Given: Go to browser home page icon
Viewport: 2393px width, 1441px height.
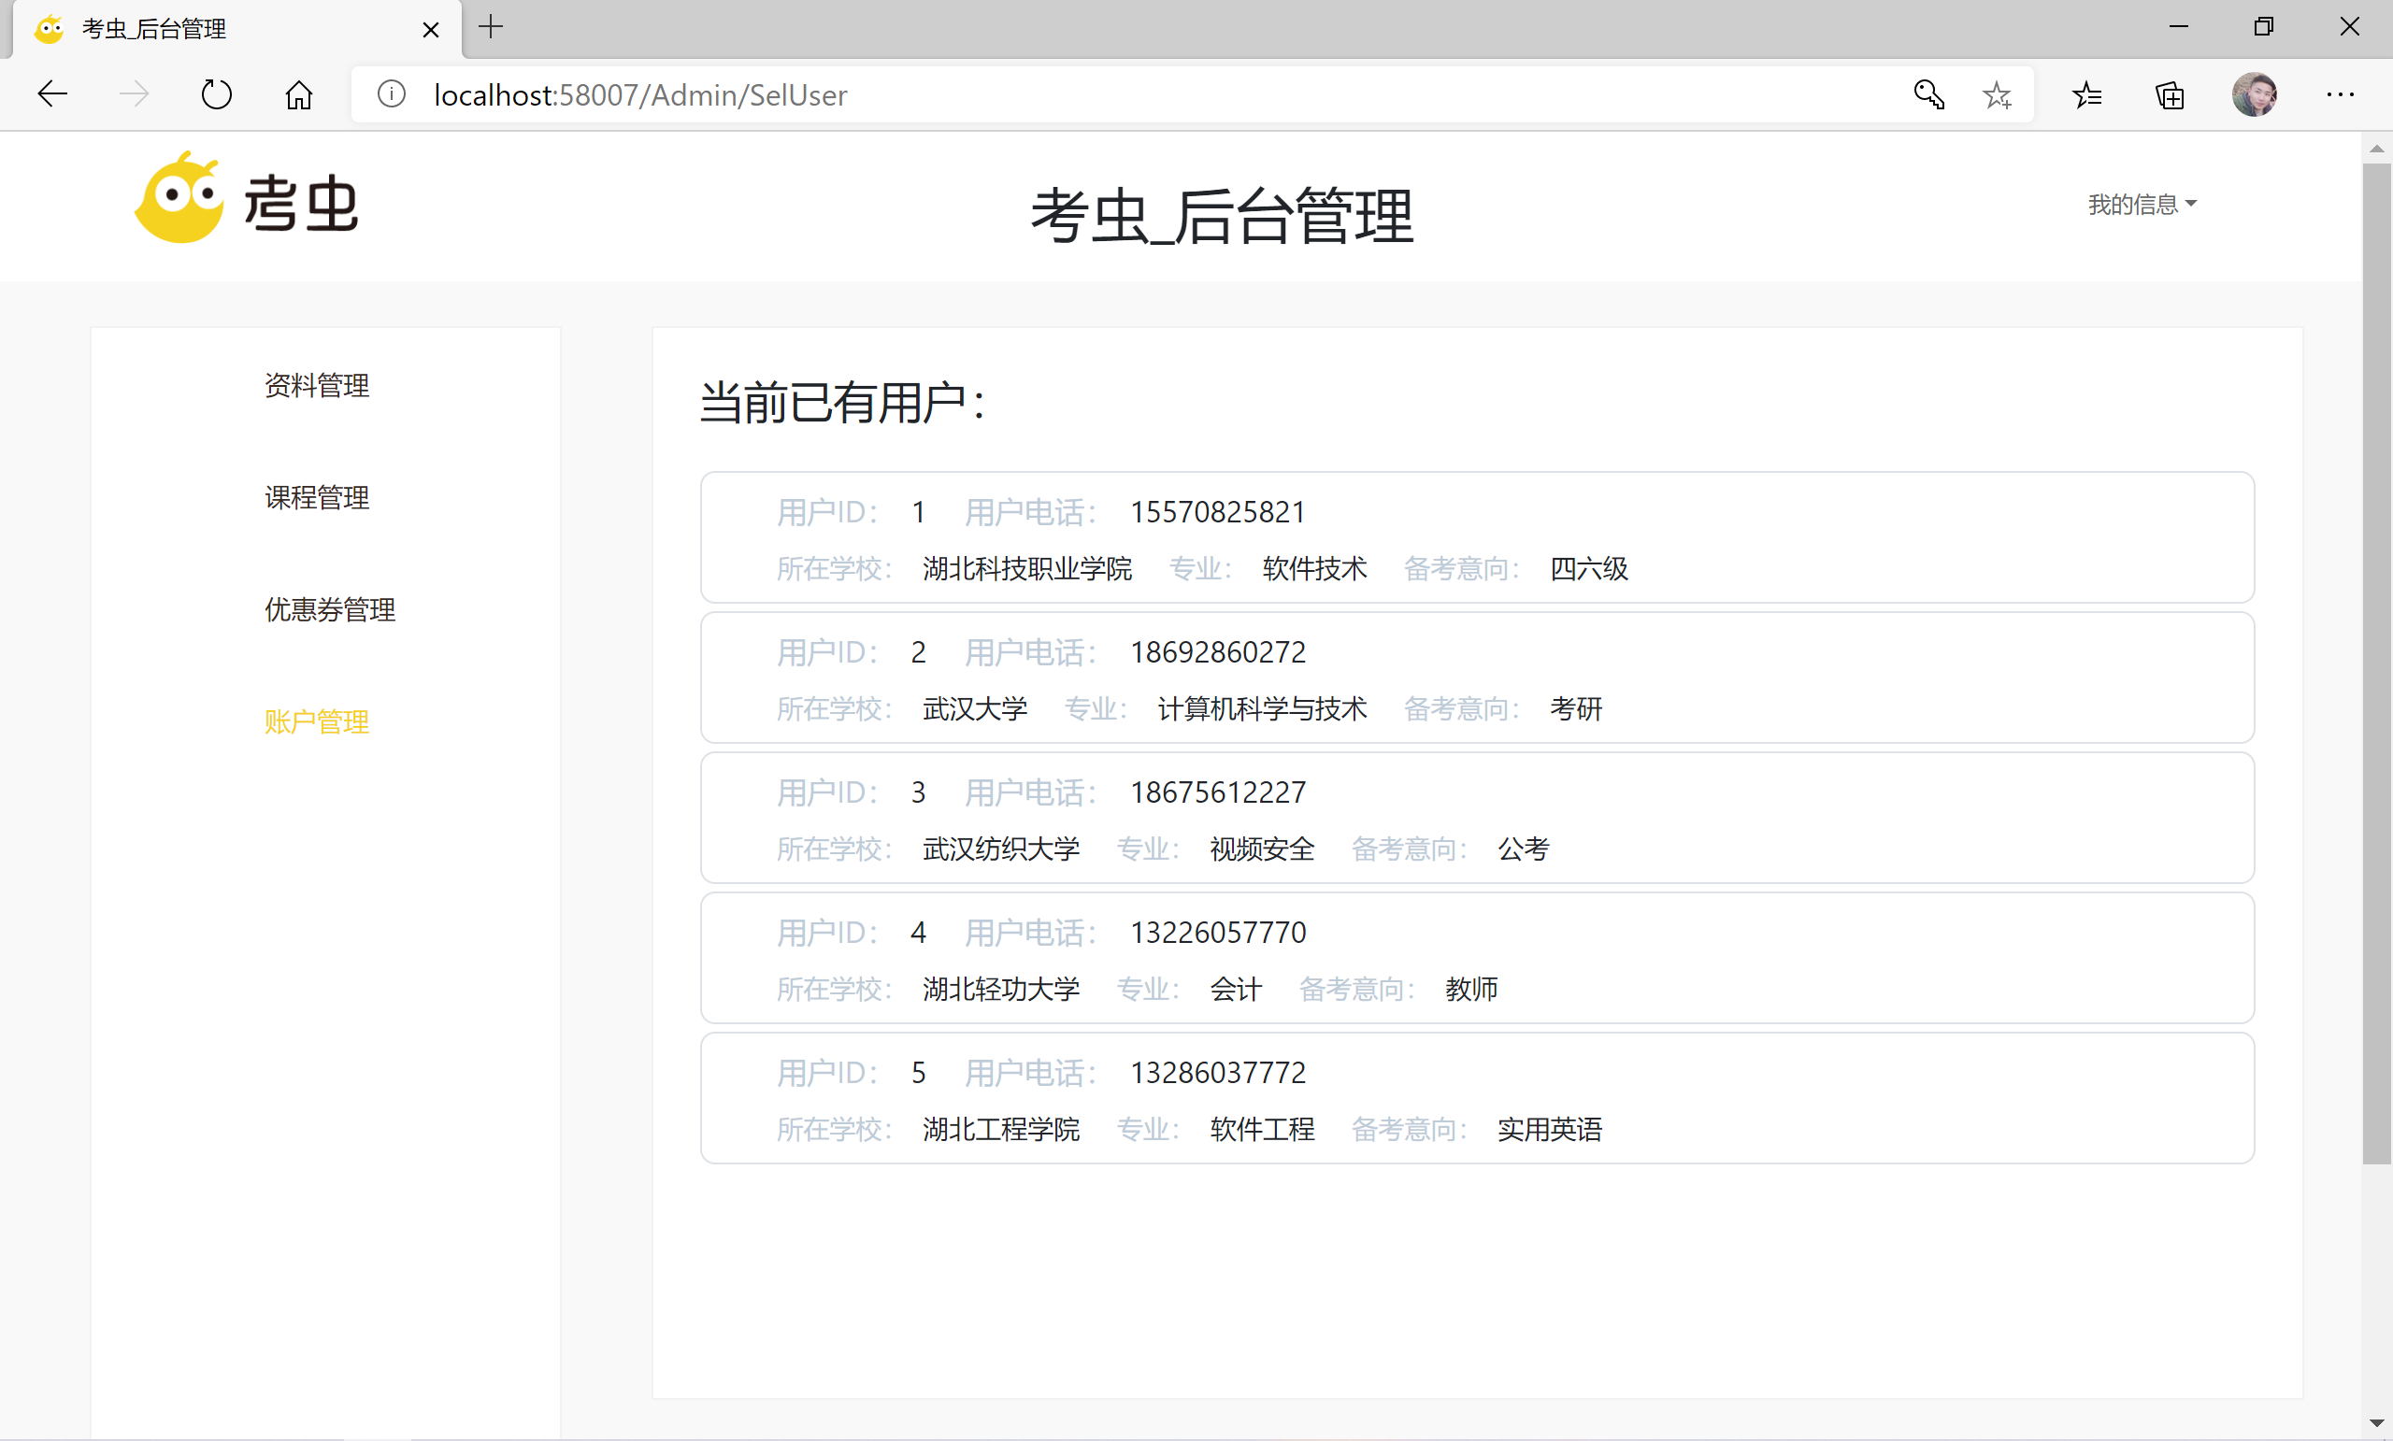Looking at the screenshot, I should pyautogui.click(x=298, y=94).
